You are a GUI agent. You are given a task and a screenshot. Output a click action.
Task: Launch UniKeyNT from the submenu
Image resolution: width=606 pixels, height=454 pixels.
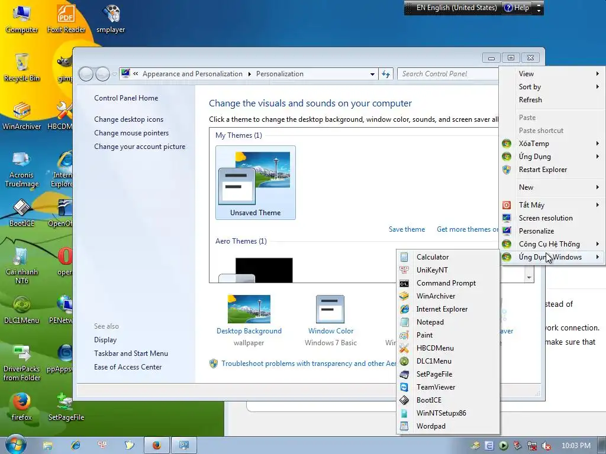(449, 270)
